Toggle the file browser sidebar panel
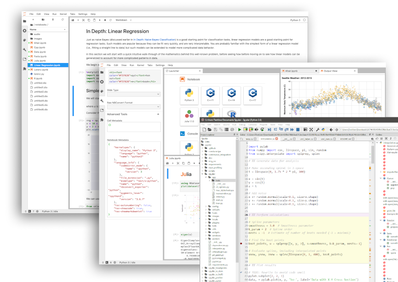 click(25, 21)
